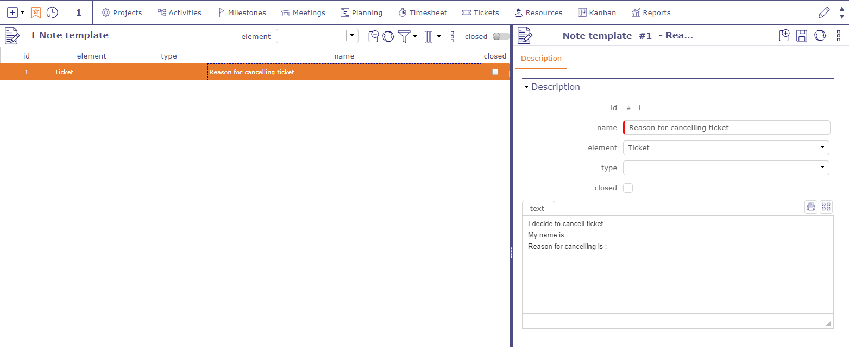
Task: Select the edit pencil at top right
Action: 824,12
